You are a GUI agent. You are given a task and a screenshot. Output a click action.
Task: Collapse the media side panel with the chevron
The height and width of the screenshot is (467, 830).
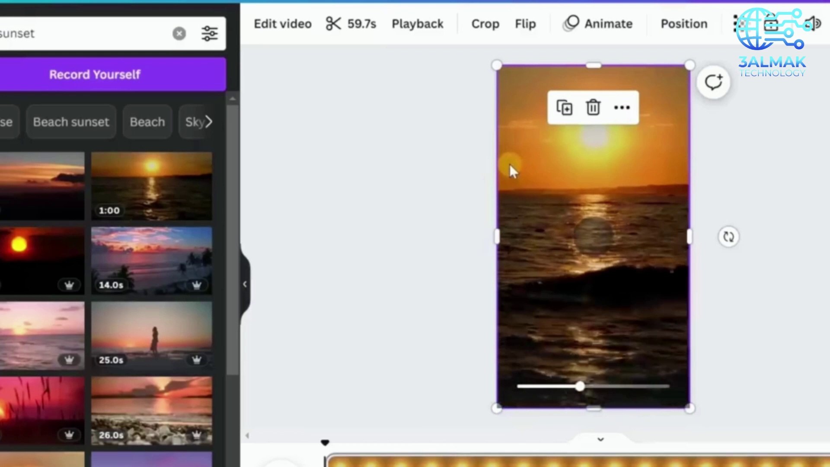[x=245, y=284]
